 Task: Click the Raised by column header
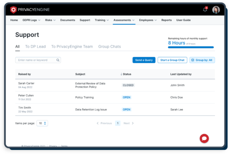click(x=25, y=74)
